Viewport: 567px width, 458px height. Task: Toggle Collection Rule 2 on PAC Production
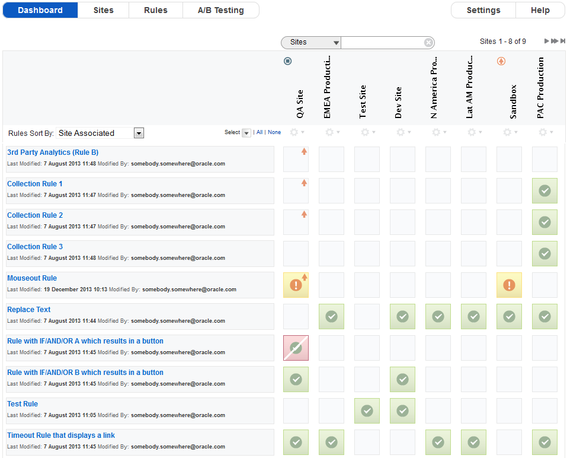pos(545,222)
